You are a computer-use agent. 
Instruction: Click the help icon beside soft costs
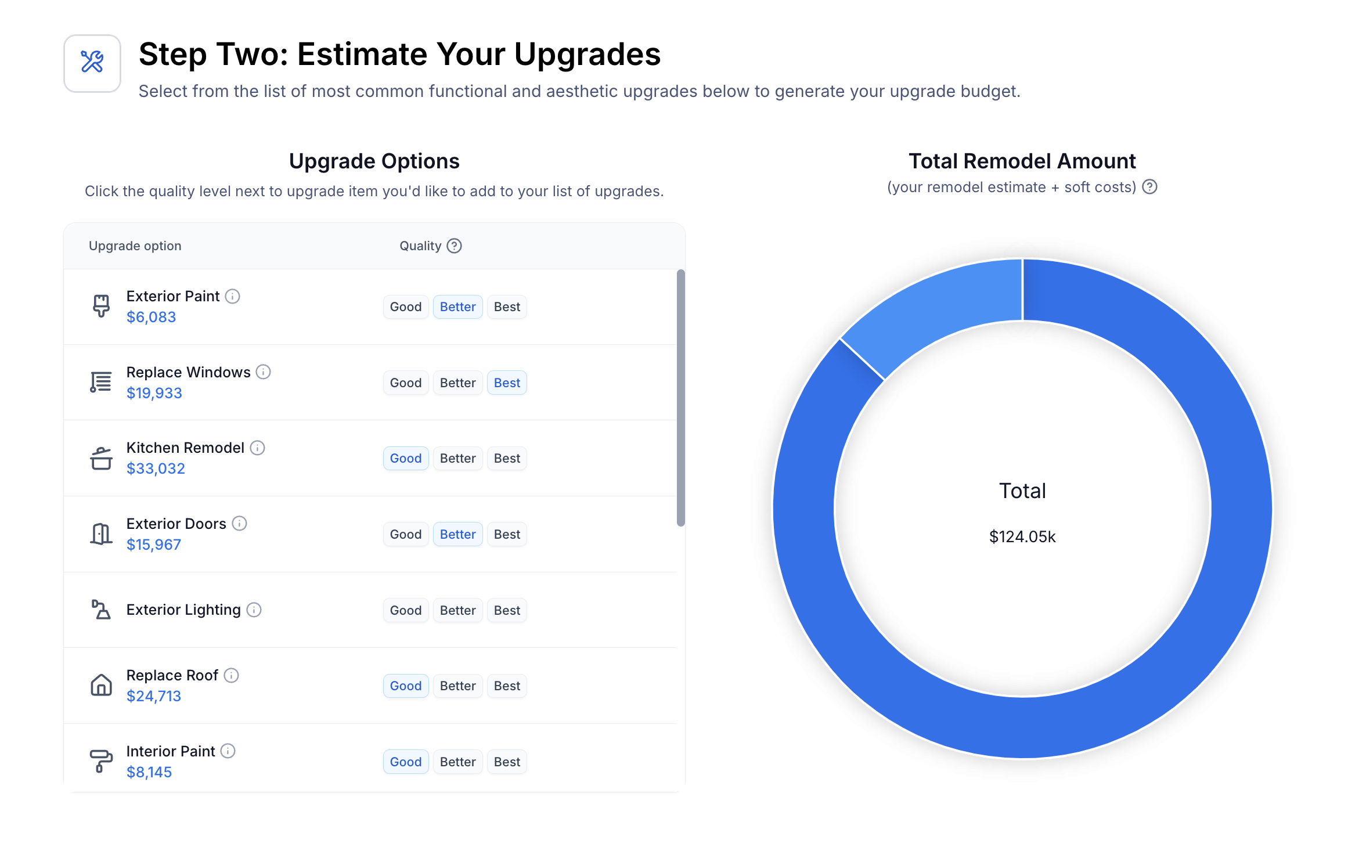[1149, 187]
